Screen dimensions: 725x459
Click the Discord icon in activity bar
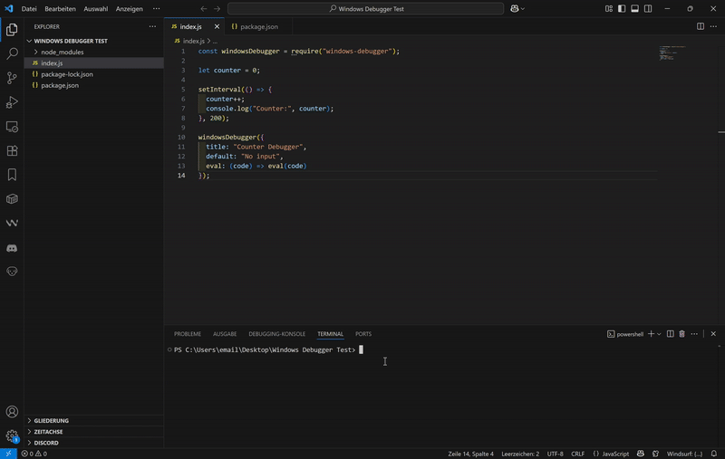point(12,247)
